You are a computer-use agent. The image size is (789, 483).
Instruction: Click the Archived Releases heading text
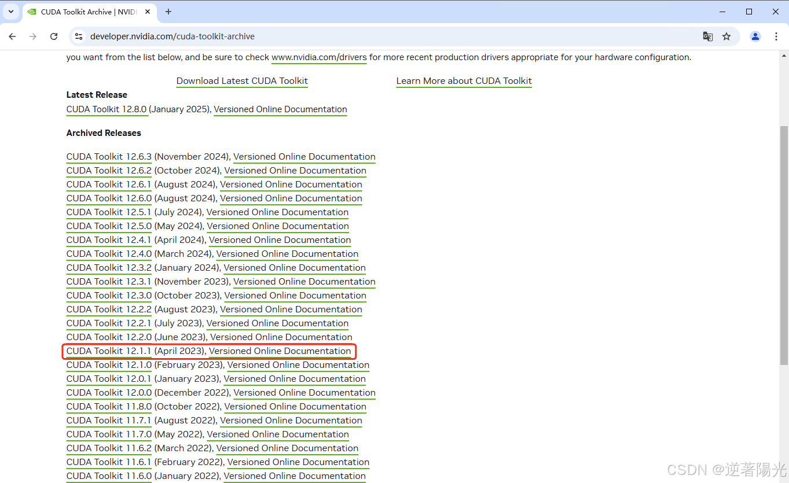(x=104, y=133)
